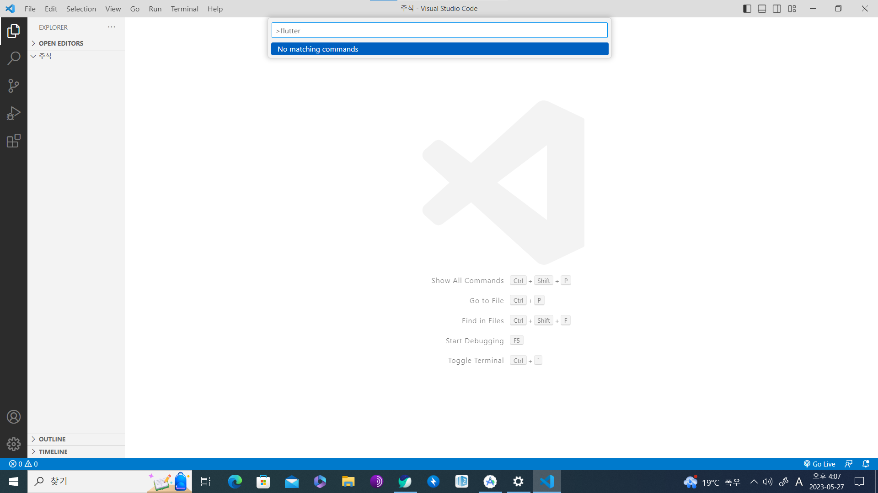The width and height of the screenshot is (878, 493).
Task: Open Windows Settings gear on the taskbar
Action: (x=519, y=482)
